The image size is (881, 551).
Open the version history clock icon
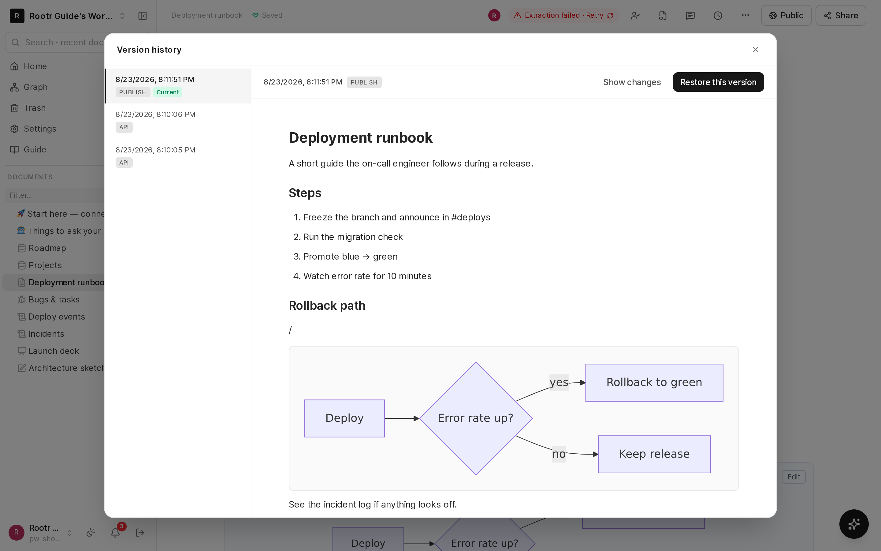coord(718,15)
